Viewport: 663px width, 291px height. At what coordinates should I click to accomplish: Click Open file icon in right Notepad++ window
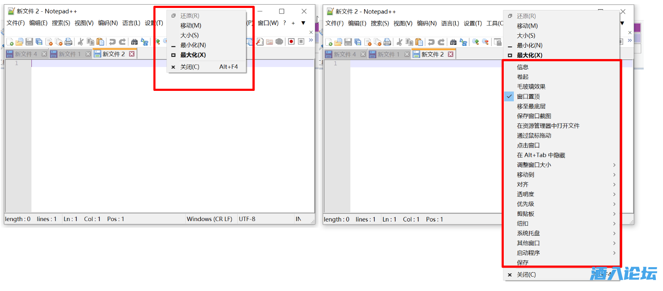pos(338,42)
